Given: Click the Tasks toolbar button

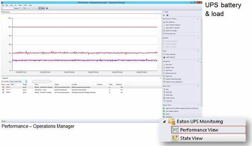Looking at the screenshot, I should [41, 8].
